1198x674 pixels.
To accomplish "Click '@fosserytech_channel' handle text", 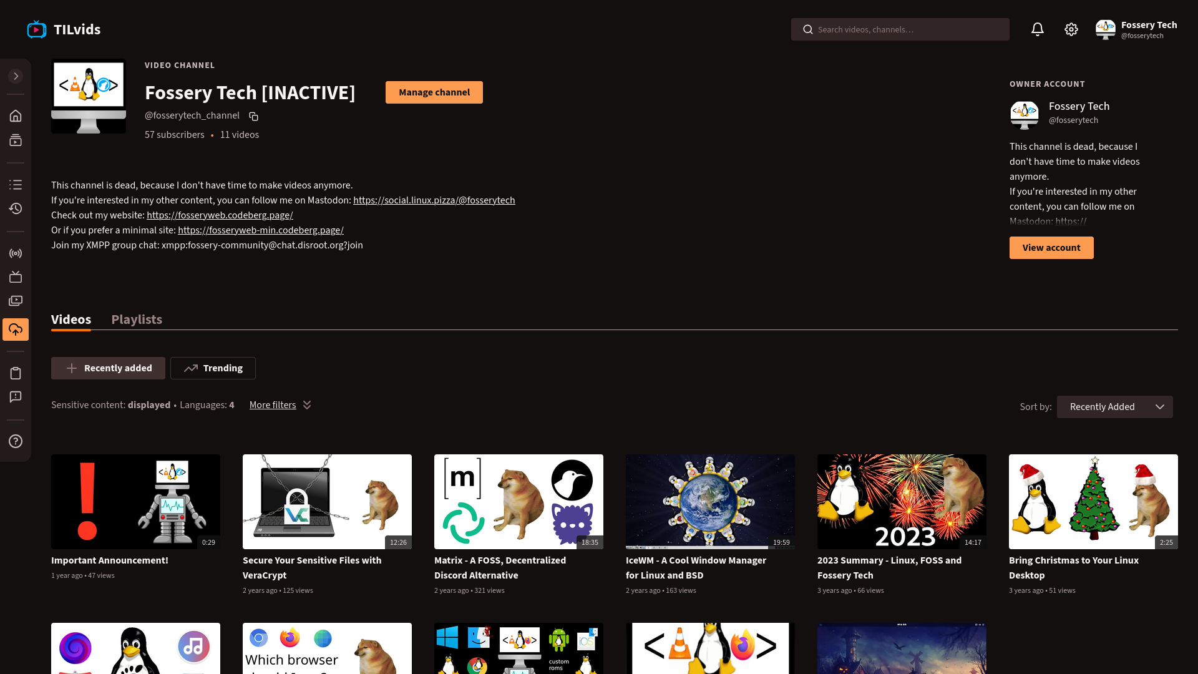I will pyautogui.click(x=192, y=115).
